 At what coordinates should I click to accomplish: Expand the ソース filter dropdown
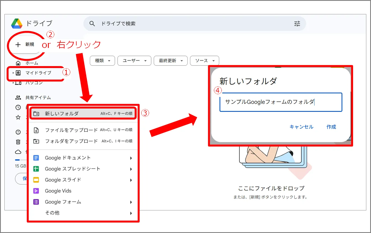click(204, 61)
